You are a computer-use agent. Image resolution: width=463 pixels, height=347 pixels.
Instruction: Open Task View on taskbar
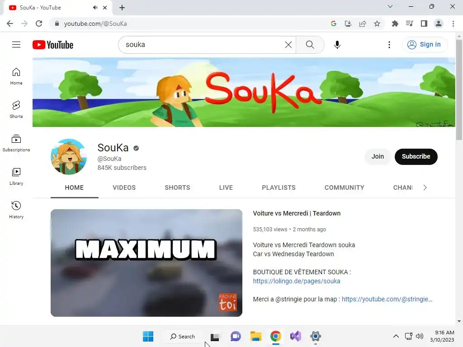215,336
